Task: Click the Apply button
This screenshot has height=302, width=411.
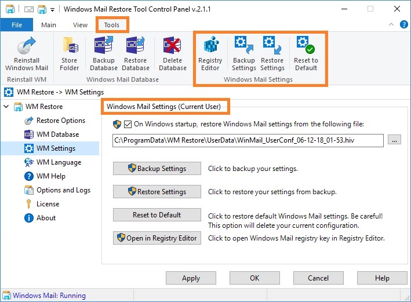Action: (191, 278)
